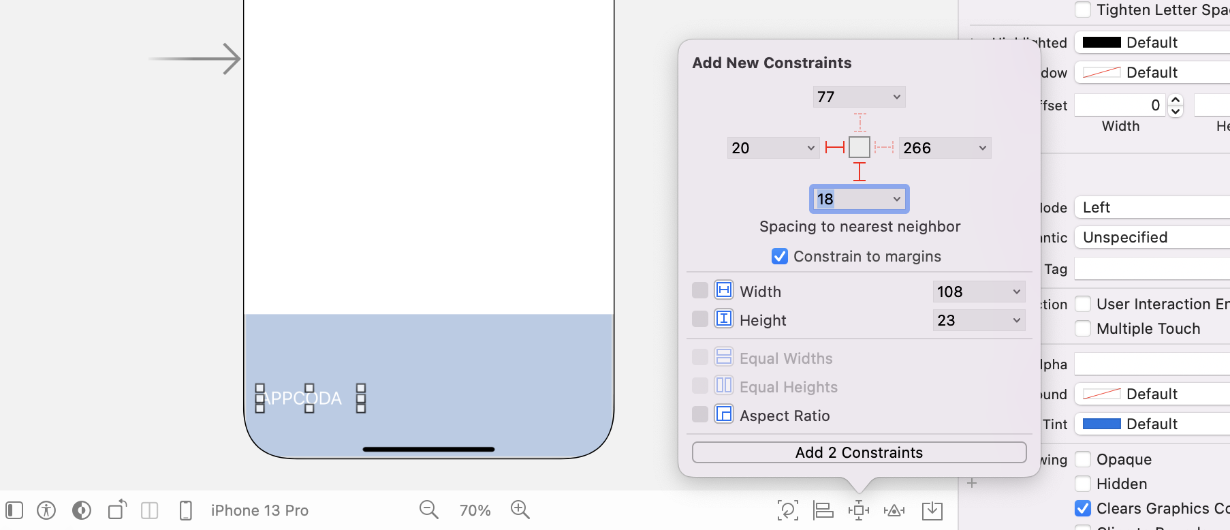
Task: Open the Align constraints menu icon
Action: pyautogui.click(x=823, y=510)
